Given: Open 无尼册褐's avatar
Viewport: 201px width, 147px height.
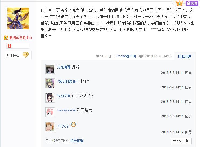Looking at the screenshot, I should click(x=50, y=69).
